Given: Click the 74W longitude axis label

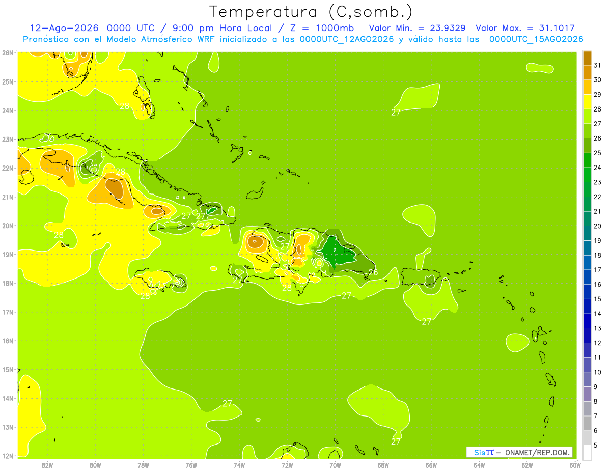Looking at the screenshot, I should [239, 465].
